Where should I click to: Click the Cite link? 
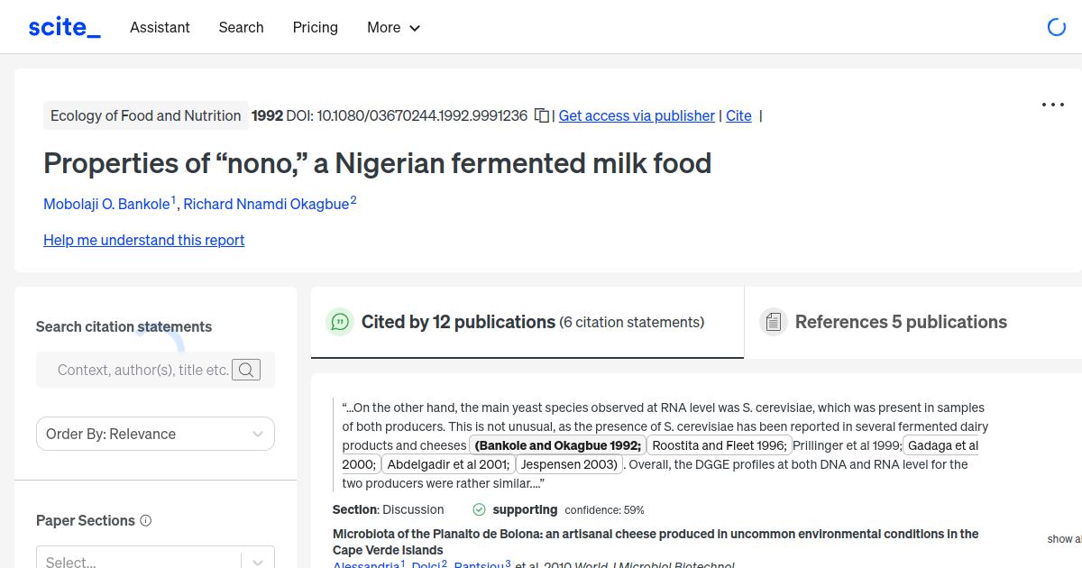point(738,115)
